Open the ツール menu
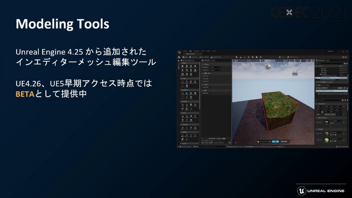This screenshot has height=198, width=352. (203, 51)
